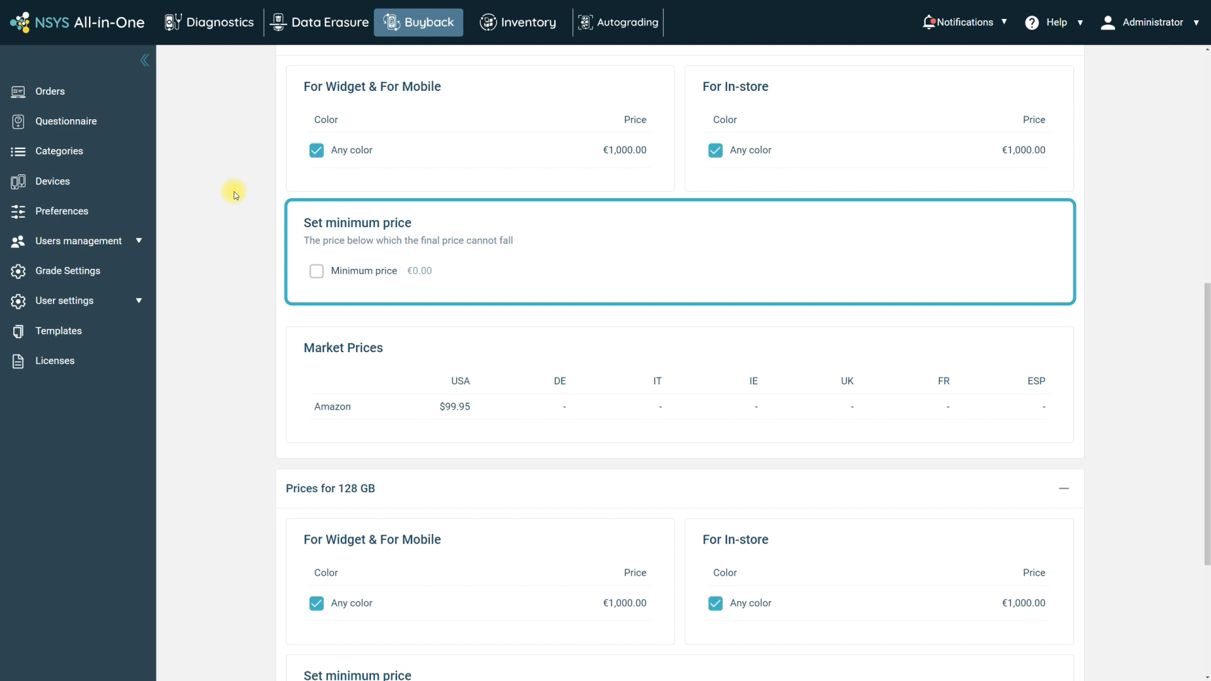Viewport: 1211px width, 681px height.
Task: Open Templates in the sidebar
Action: click(59, 331)
